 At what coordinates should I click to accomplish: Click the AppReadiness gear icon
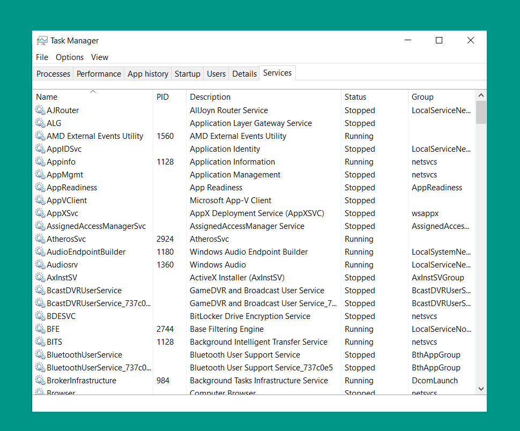click(x=40, y=187)
